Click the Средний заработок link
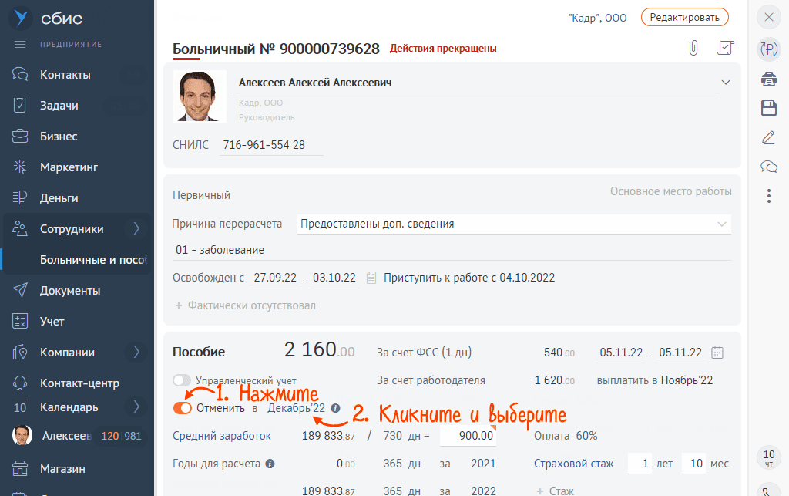This screenshot has width=789, height=496. [x=222, y=436]
